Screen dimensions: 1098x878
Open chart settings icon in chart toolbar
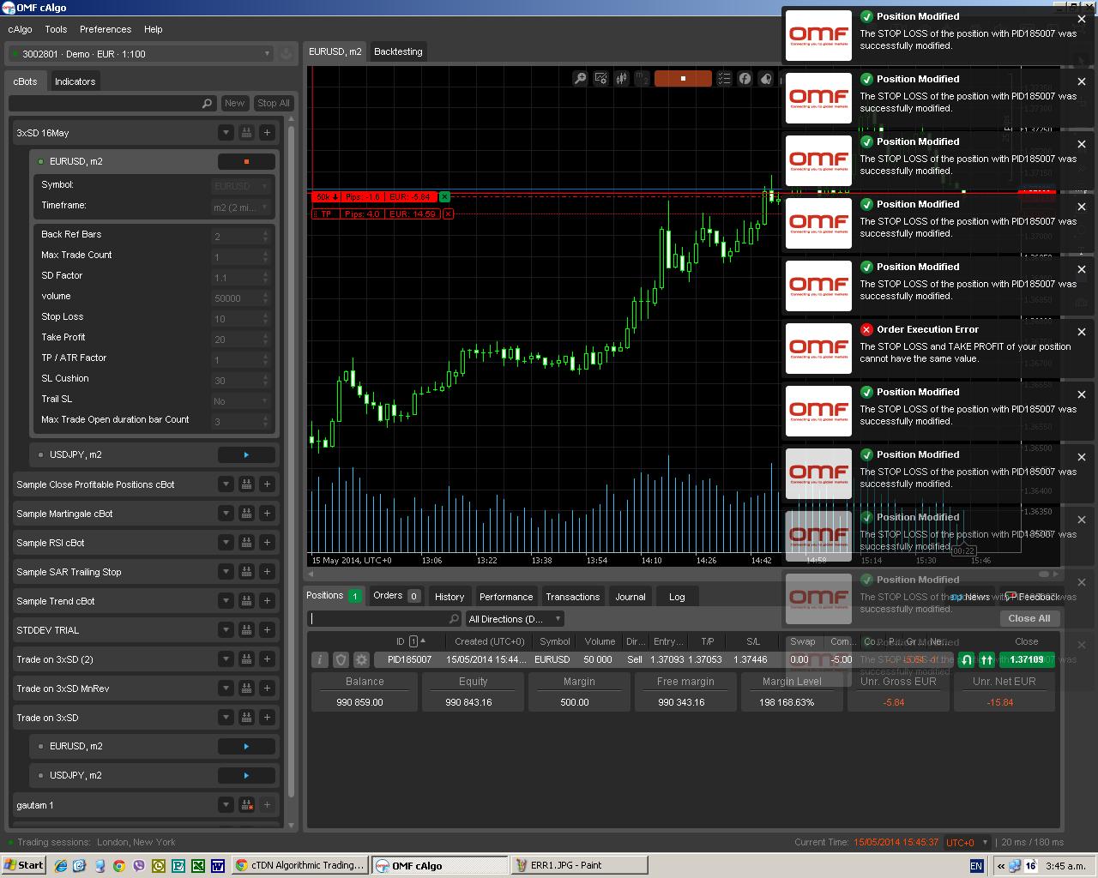coord(600,78)
